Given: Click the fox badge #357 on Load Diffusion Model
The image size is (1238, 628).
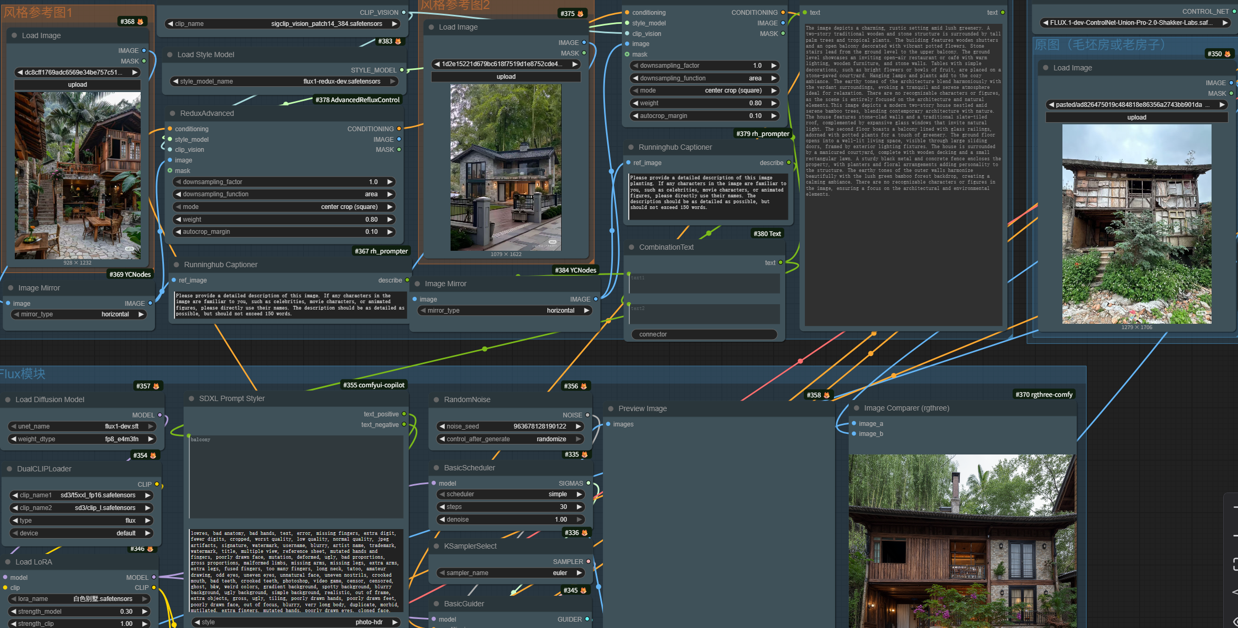Looking at the screenshot, I should pyautogui.click(x=148, y=386).
